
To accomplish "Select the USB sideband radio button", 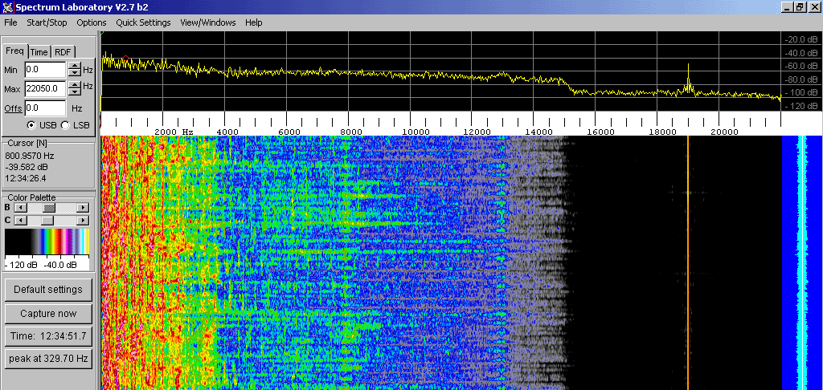I will tap(31, 125).
